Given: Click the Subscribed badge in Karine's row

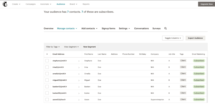Looking at the screenshot, I should pyautogui.click(x=199, y=93).
